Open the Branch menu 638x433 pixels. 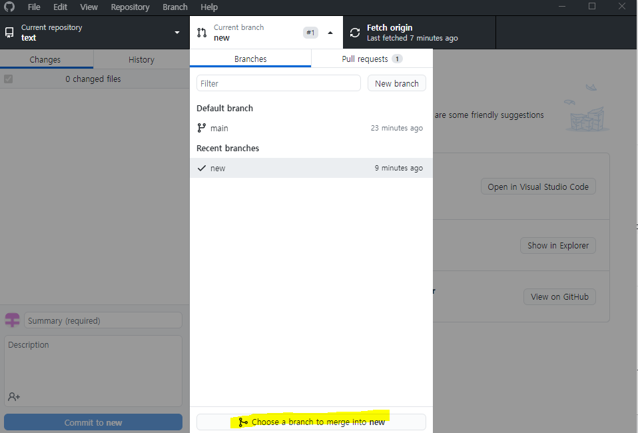point(175,7)
